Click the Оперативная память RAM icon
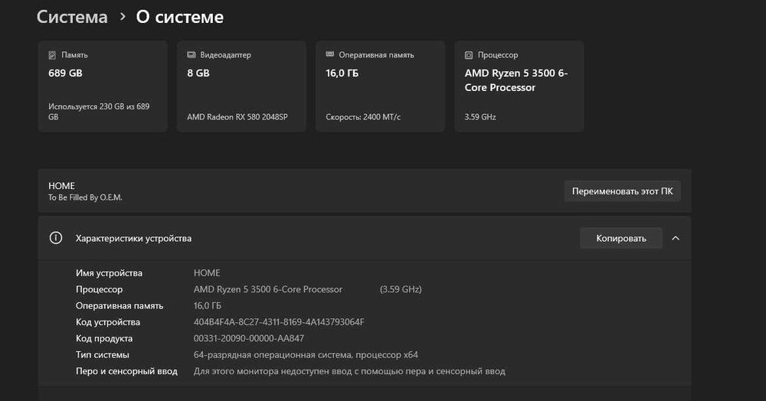 [x=329, y=54]
